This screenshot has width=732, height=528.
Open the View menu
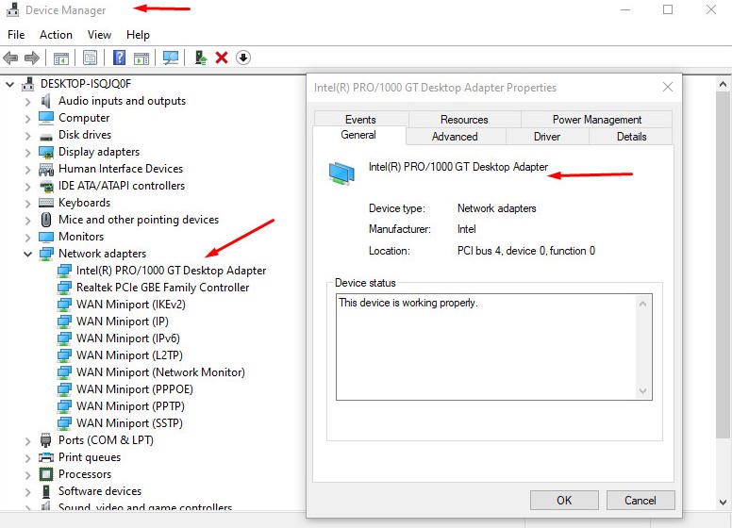[x=99, y=35]
